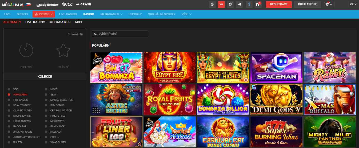This screenshot has width=359, height=148.
Task: Click the star icon for Oblíbené games
Action: point(63,50)
